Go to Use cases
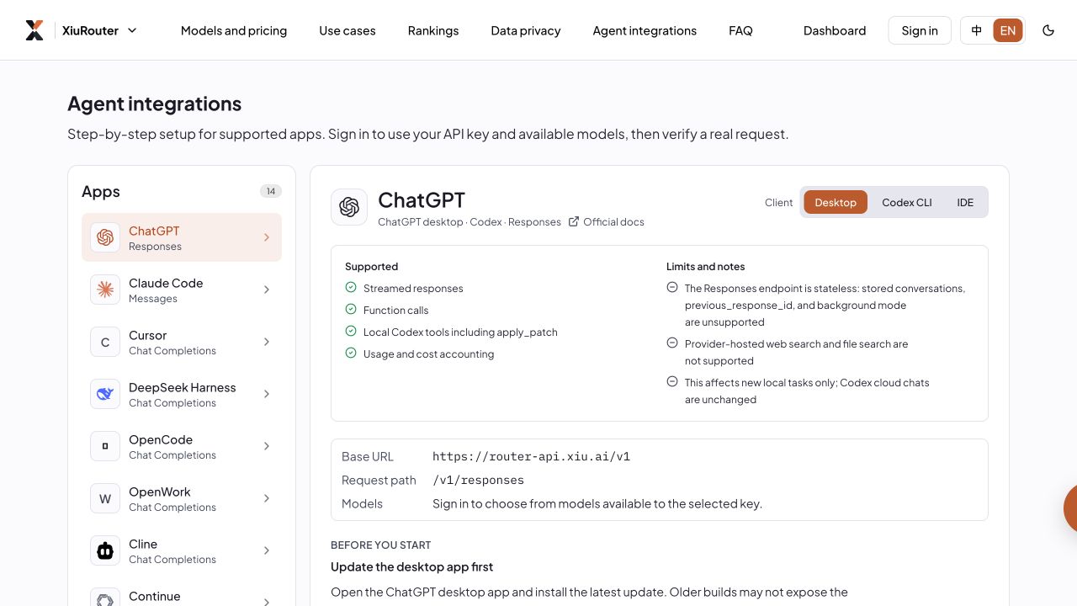The width and height of the screenshot is (1077, 606). click(348, 30)
